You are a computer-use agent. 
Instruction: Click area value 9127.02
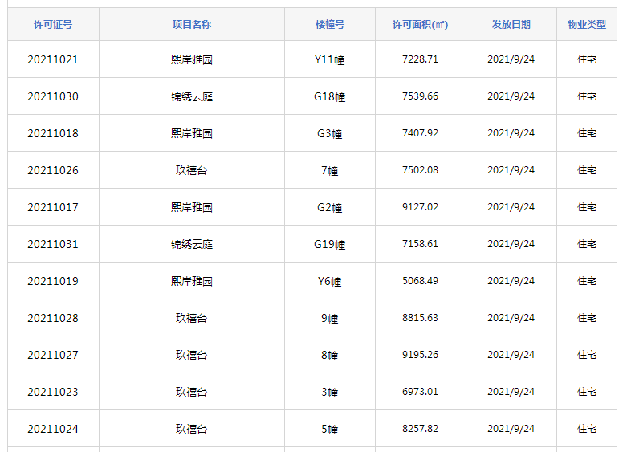tap(420, 207)
